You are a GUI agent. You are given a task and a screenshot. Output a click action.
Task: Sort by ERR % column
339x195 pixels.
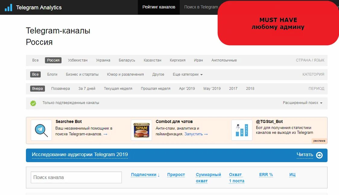266,175
